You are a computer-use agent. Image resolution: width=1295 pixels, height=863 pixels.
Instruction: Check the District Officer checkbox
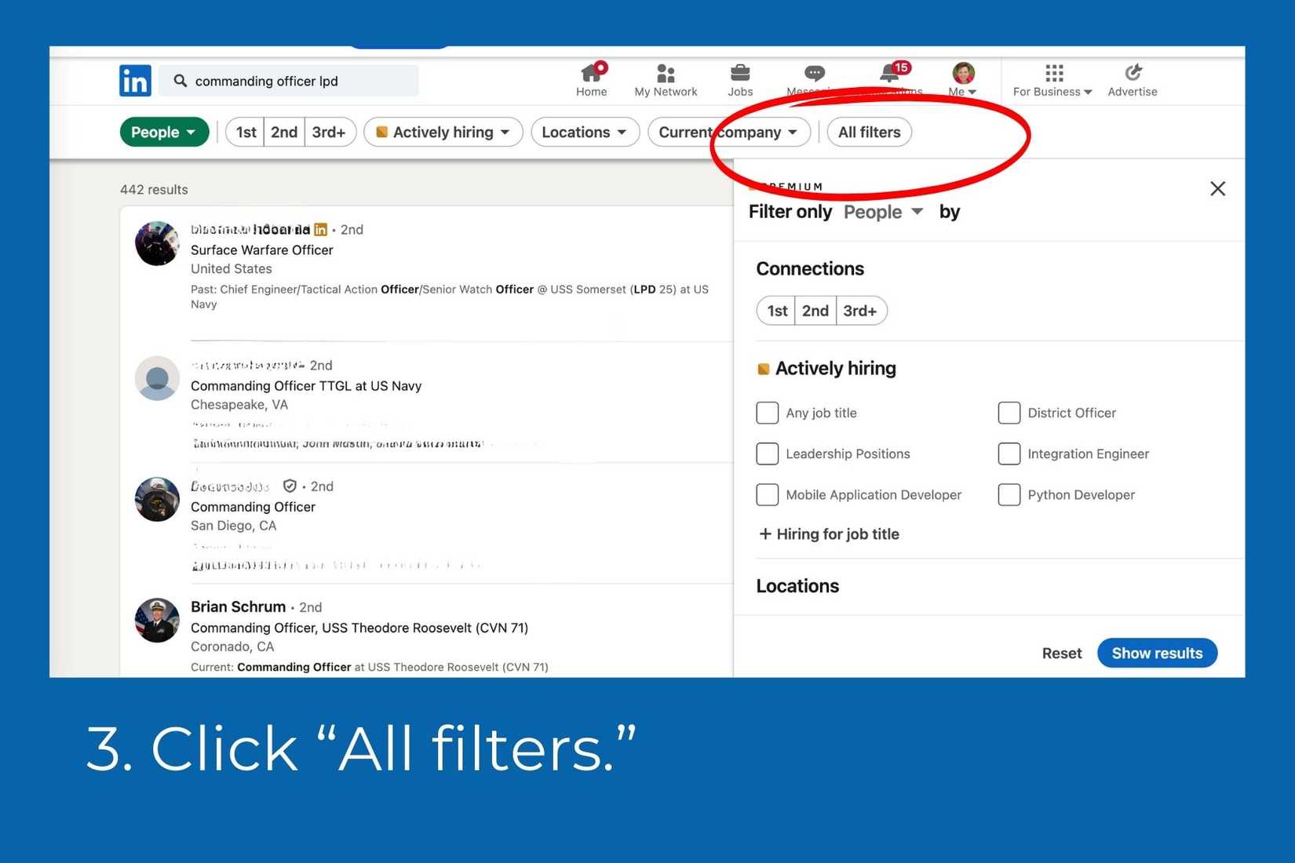coord(1009,413)
